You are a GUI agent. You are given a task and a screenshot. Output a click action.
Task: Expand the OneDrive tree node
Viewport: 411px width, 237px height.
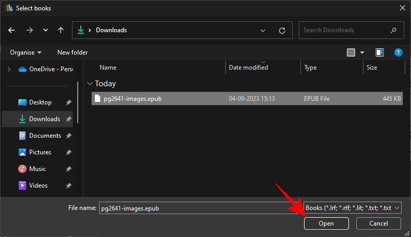(x=8, y=69)
